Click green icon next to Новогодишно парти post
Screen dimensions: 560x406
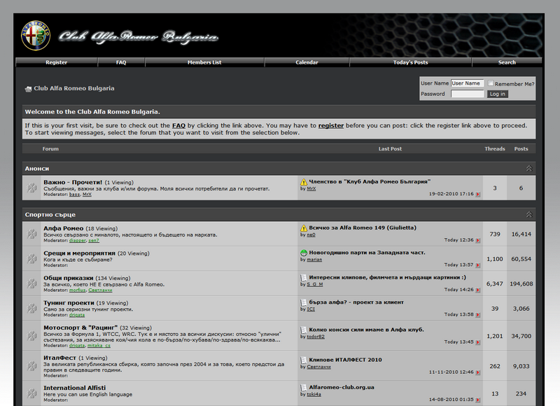pyautogui.click(x=304, y=253)
